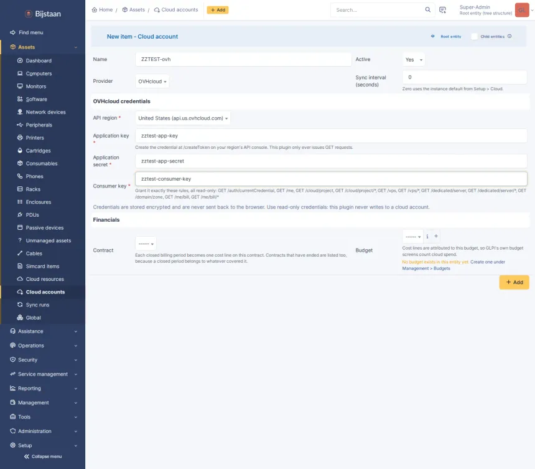Open the Budget dropdown

[413, 237]
